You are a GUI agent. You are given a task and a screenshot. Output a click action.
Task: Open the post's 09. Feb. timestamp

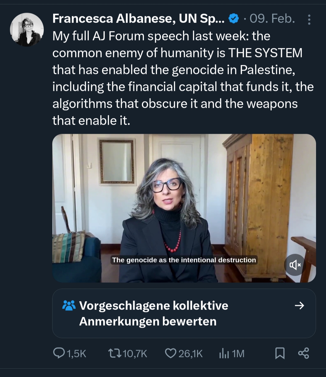[x=272, y=19]
